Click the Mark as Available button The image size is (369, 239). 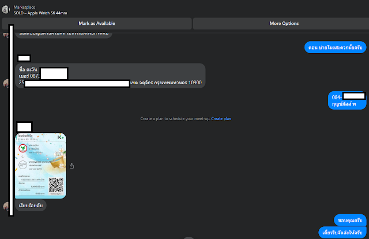coord(97,23)
